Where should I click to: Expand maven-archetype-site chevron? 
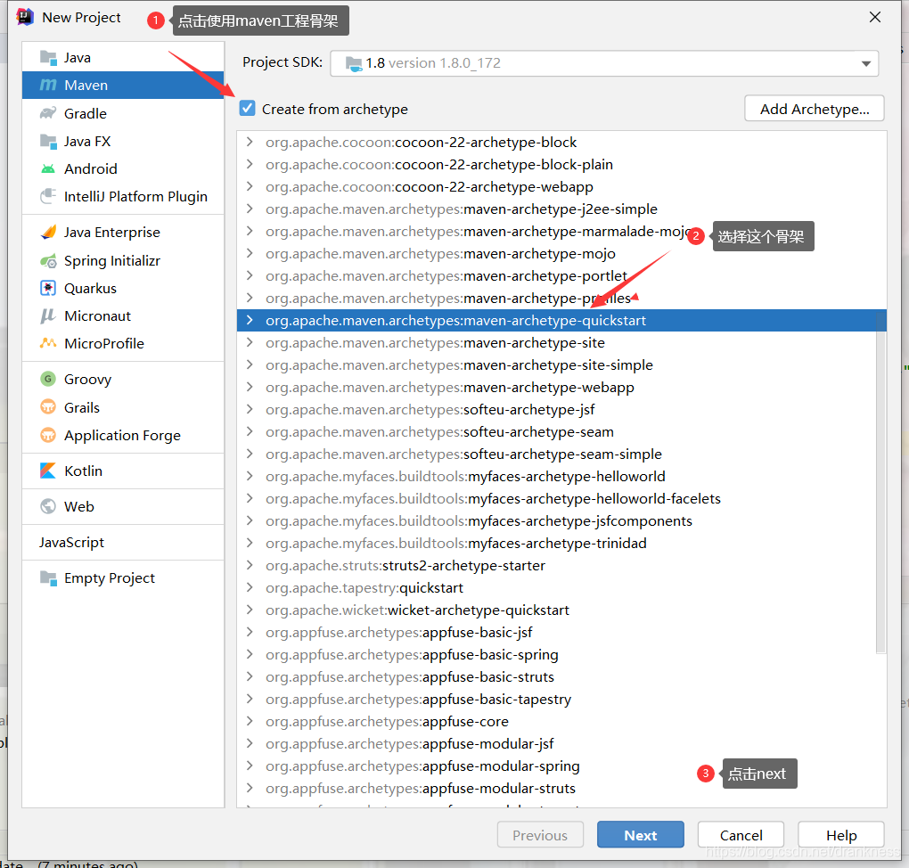pos(250,342)
